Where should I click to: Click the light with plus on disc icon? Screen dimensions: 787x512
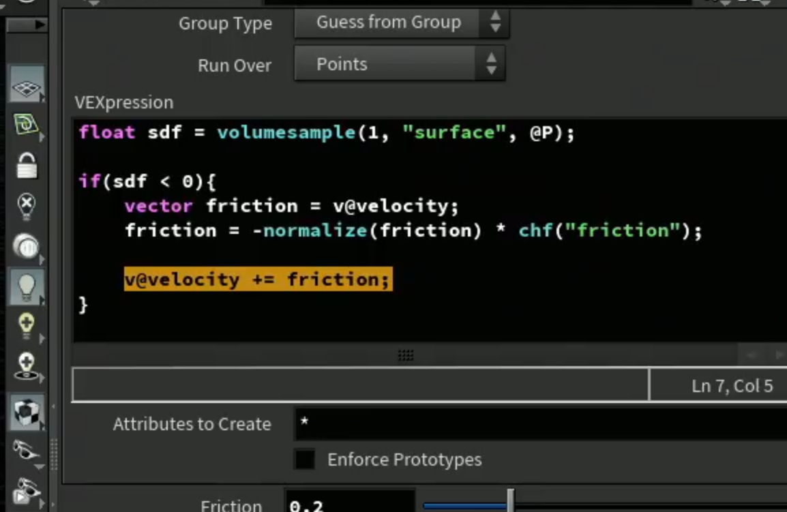[x=26, y=366]
